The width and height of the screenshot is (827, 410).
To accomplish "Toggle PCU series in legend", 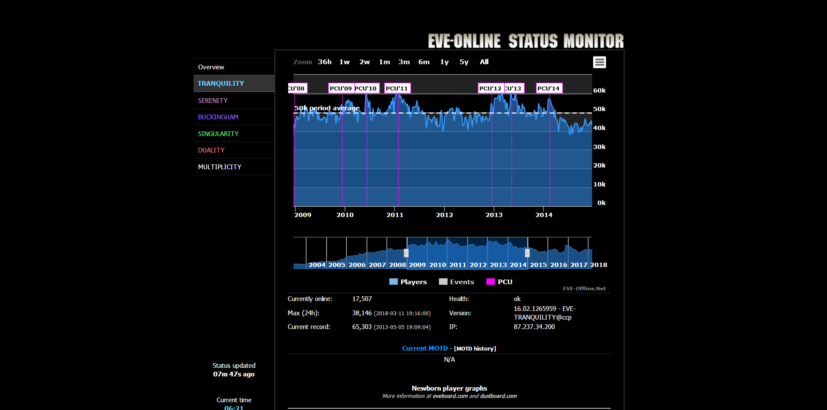I will 499,282.
